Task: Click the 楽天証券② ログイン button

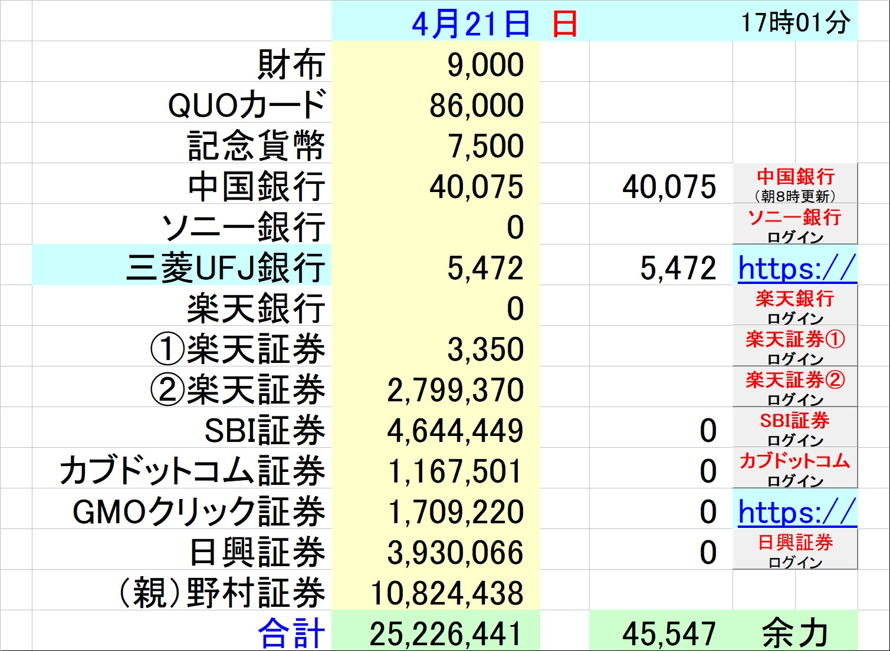Action: click(795, 386)
